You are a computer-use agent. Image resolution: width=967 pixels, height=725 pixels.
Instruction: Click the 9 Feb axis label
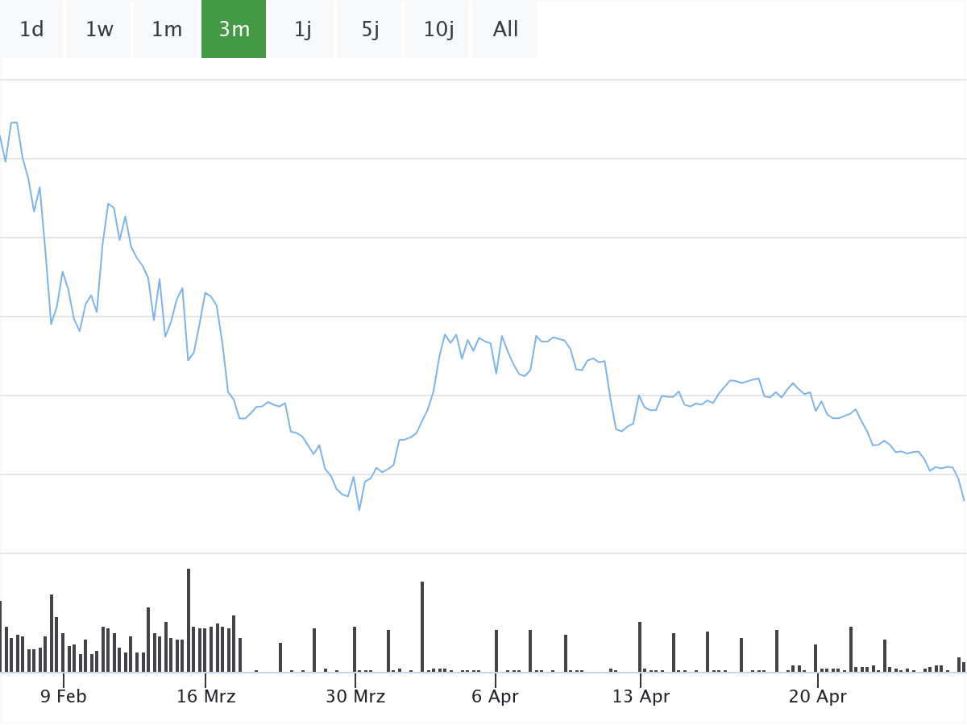coord(64,697)
